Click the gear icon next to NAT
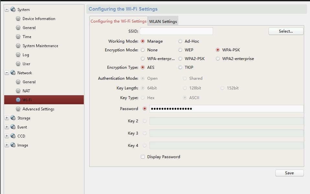Viewport: 310px width, 194px height. tap(18, 91)
